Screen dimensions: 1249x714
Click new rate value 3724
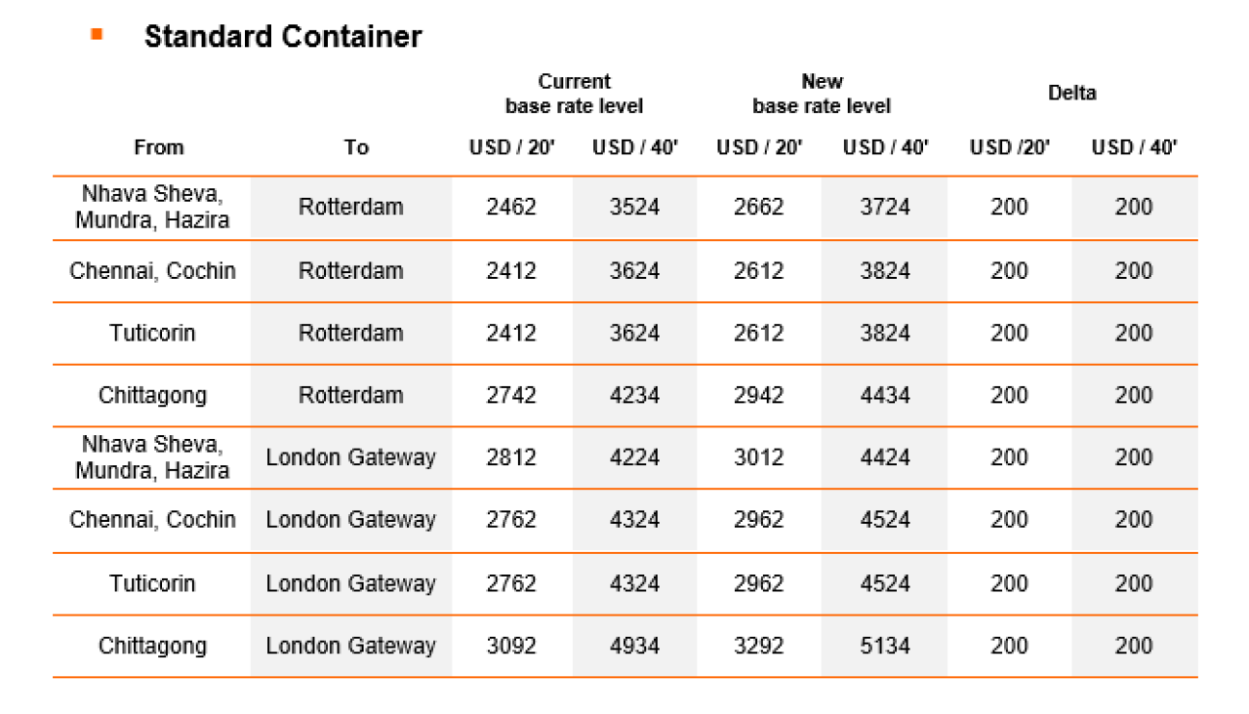click(x=885, y=207)
